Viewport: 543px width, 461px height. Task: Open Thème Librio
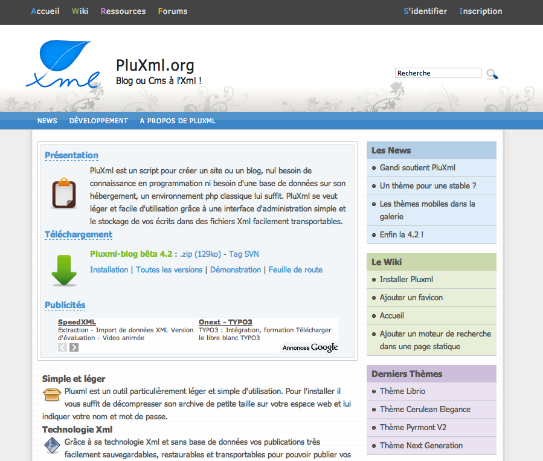(x=402, y=391)
